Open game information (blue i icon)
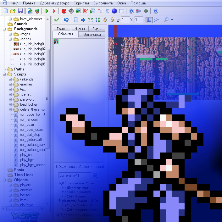Viewport: 222px width, 222px height. click(x=131, y=11)
